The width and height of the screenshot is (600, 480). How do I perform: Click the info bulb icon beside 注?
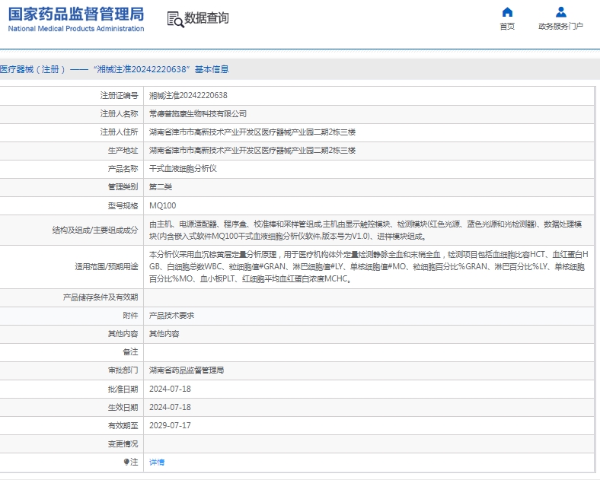point(126,462)
